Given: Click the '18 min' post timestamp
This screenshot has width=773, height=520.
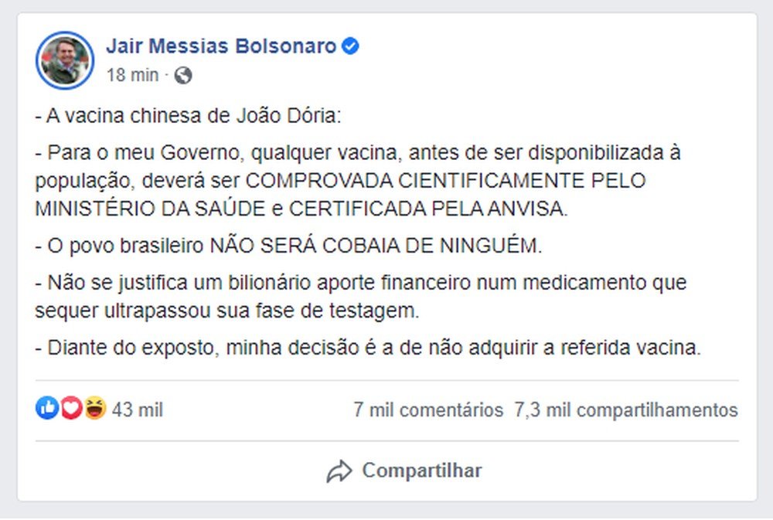Looking at the screenshot, I should point(131,75).
